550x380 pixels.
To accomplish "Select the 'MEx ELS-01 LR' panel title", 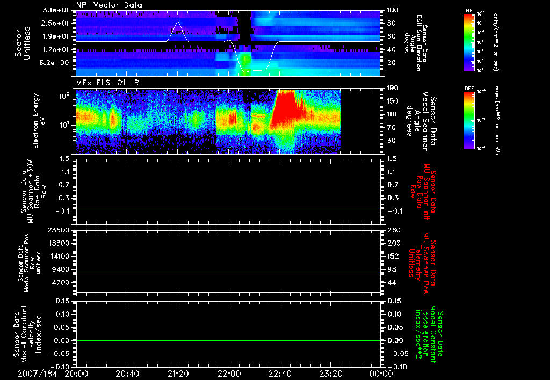I will (x=107, y=83).
